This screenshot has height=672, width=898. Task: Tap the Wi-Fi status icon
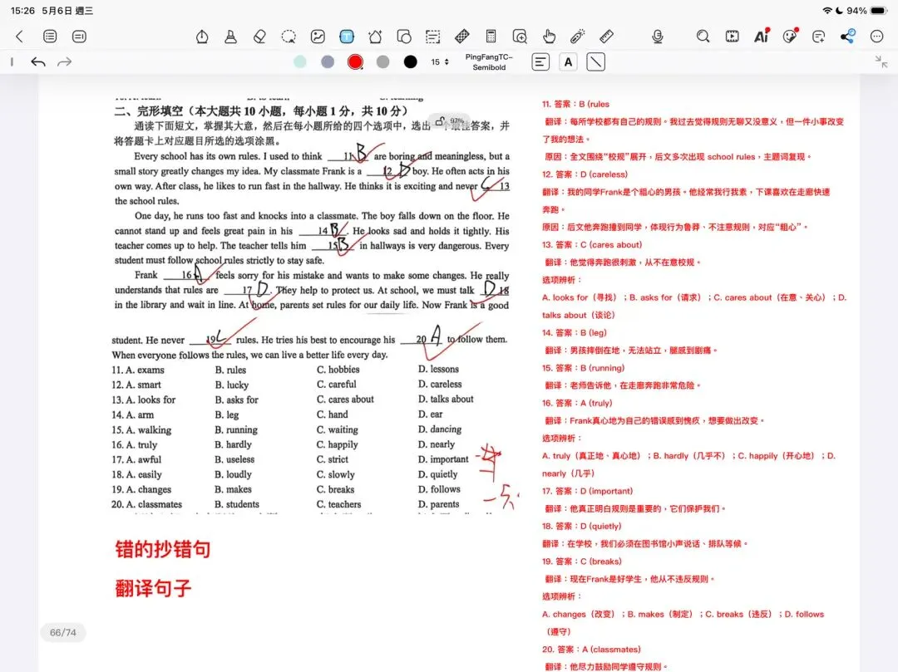click(x=827, y=11)
